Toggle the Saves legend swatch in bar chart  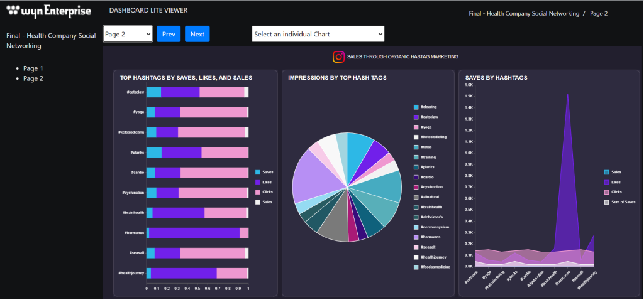point(258,172)
